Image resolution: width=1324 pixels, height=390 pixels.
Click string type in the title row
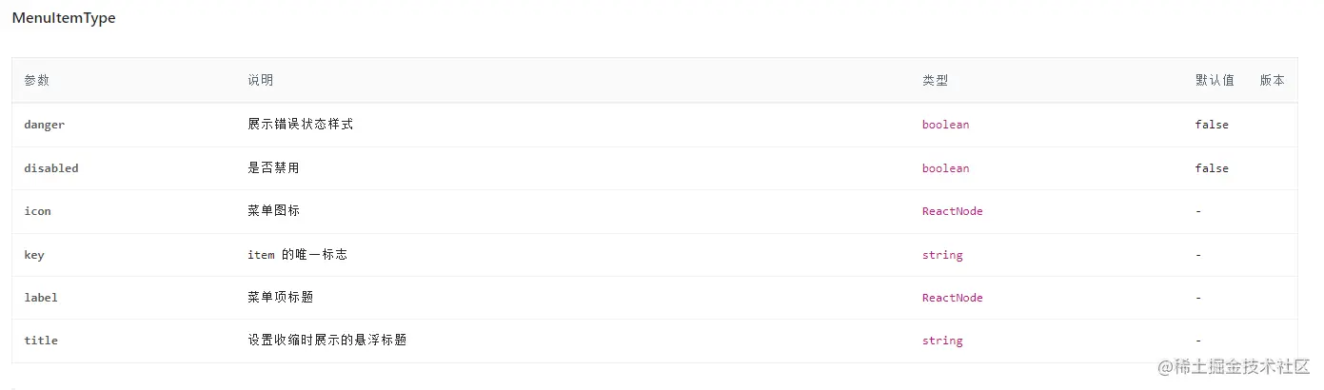(942, 341)
